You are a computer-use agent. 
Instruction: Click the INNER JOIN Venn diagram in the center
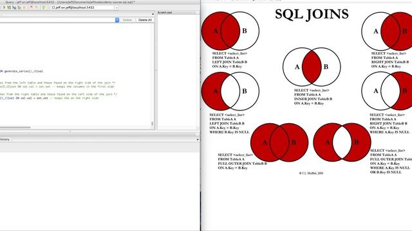(x=312, y=67)
